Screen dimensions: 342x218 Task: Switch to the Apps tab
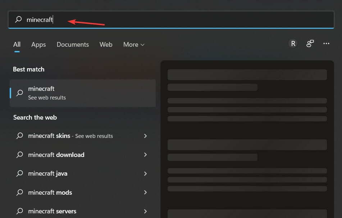38,45
